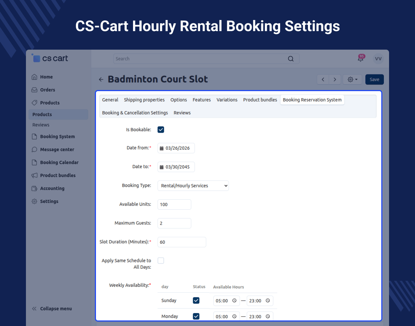Click the search magnifier icon
Image resolution: width=415 pixels, height=326 pixels.
click(290, 59)
